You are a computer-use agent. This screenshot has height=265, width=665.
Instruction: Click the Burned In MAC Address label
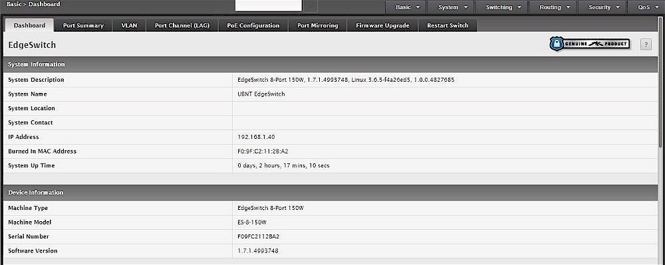[43, 151]
